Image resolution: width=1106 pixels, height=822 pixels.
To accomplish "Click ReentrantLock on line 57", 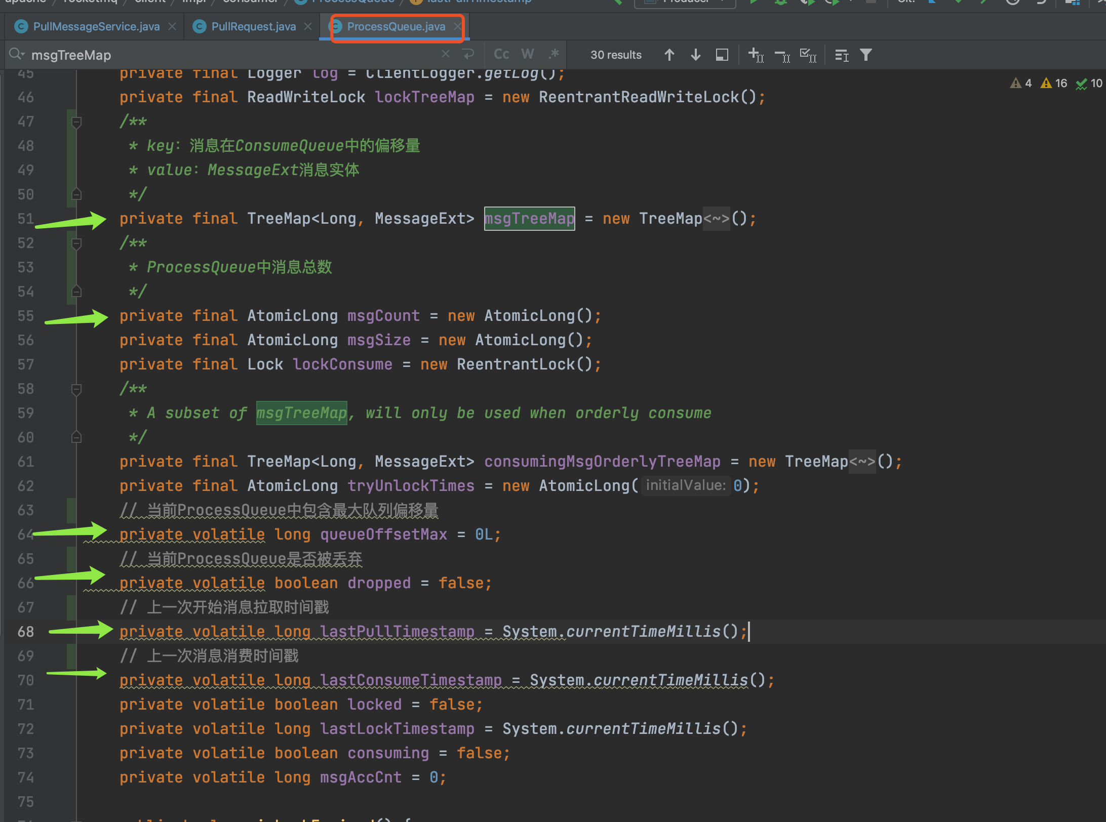I will [x=516, y=364].
